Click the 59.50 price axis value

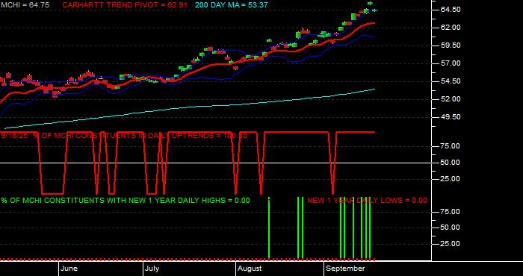451,46
